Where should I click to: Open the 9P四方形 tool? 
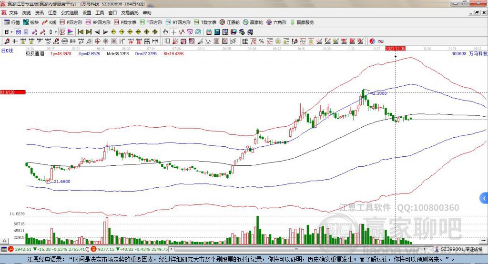coord(98,22)
